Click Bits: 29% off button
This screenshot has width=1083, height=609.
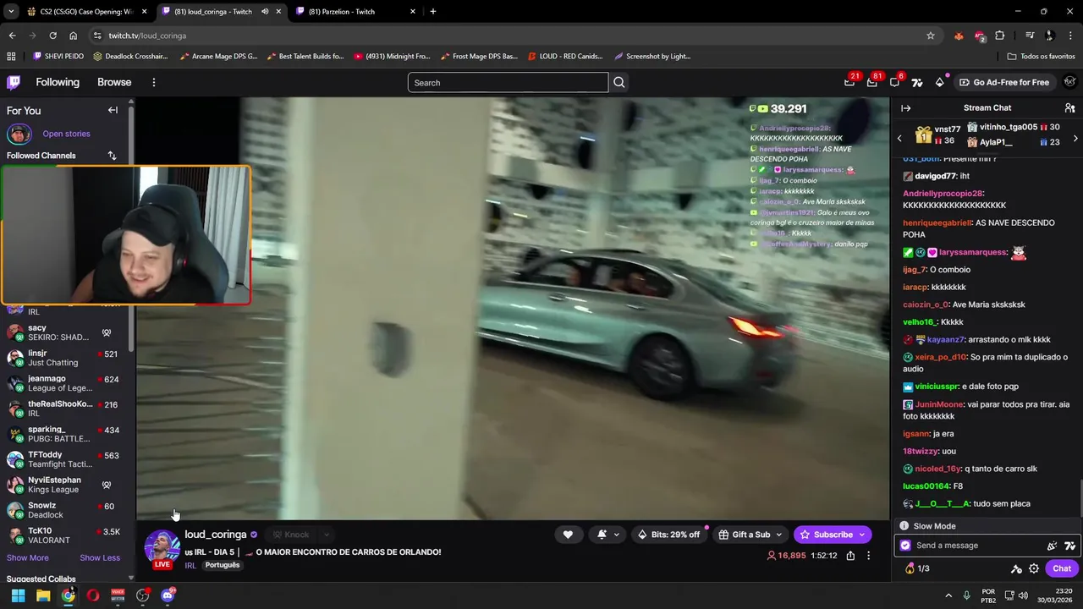point(669,535)
